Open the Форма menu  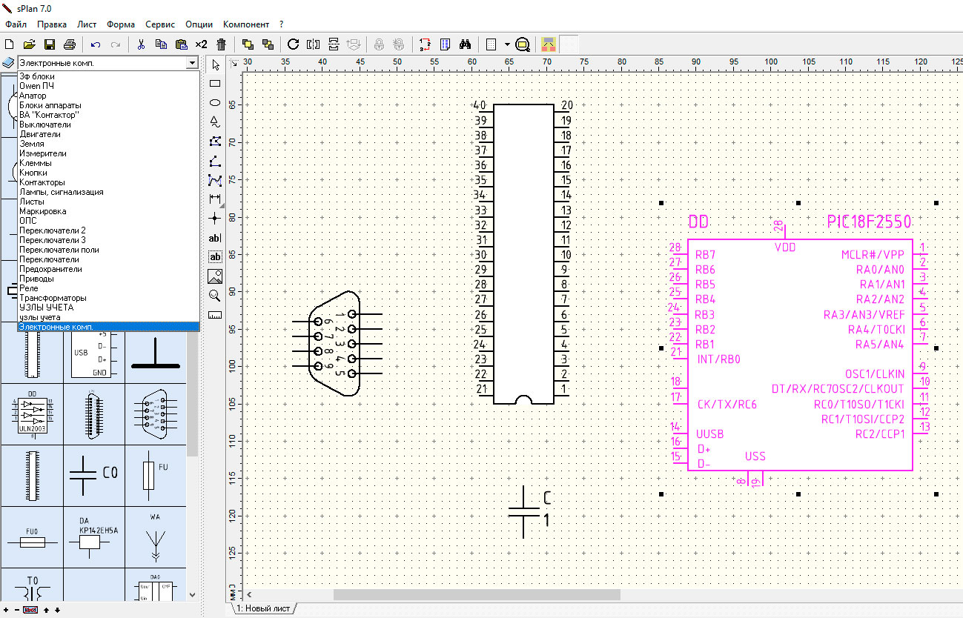click(x=121, y=24)
